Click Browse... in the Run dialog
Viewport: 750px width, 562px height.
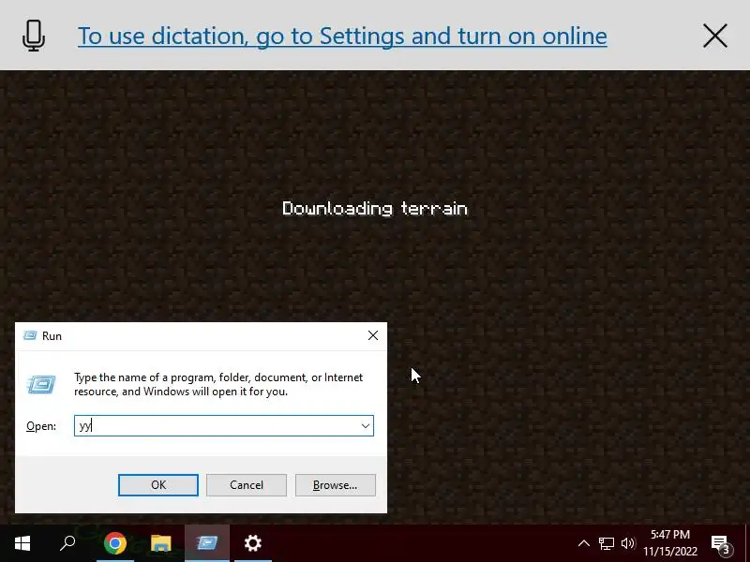(x=336, y=485)
